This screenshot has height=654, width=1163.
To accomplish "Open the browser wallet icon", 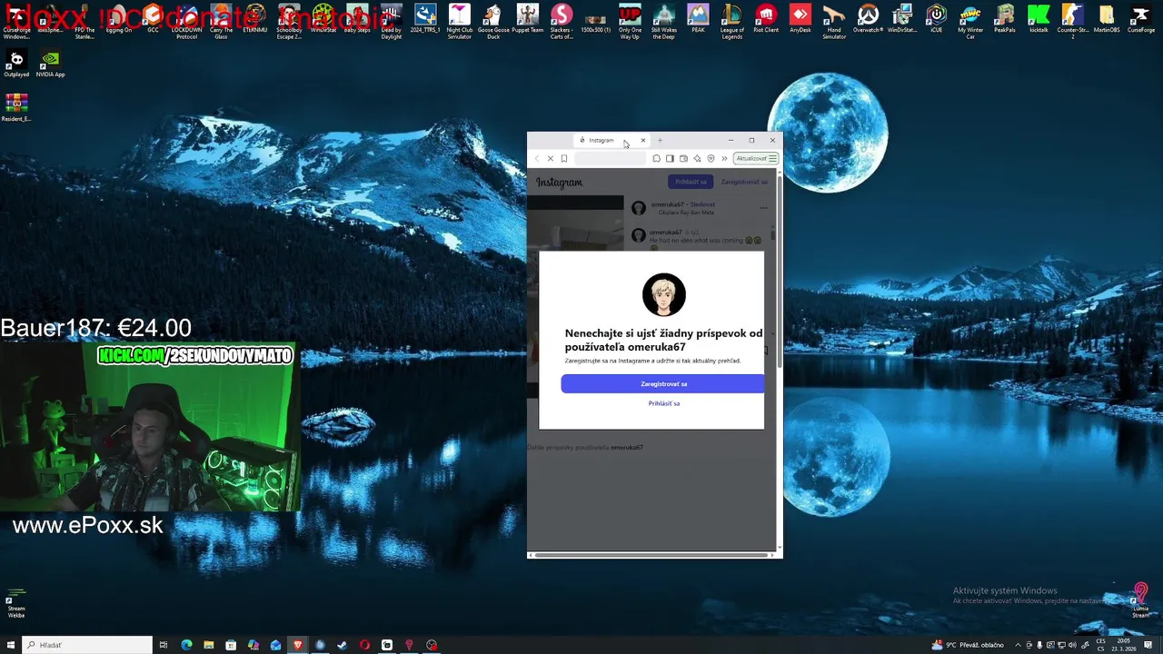I will pos(683,158).
